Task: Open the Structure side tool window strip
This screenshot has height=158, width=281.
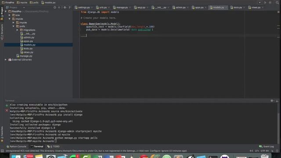Action: [2, 32]
